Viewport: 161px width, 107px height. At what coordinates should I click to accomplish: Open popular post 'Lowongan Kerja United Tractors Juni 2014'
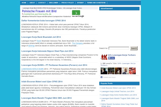(x=118, y=91)
